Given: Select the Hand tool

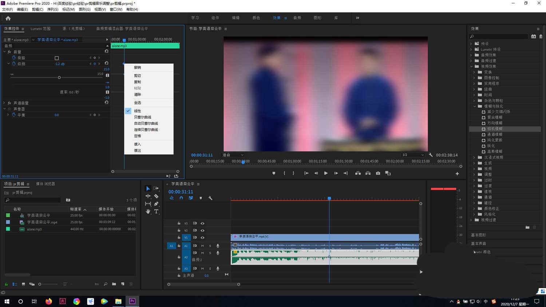Looking at the screenshot, I should 148,211.
